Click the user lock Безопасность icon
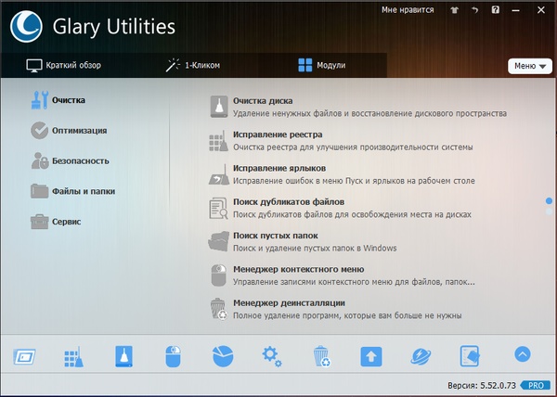 (40, 160)
